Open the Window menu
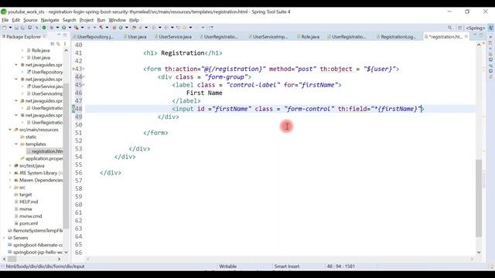 [117, 20]
